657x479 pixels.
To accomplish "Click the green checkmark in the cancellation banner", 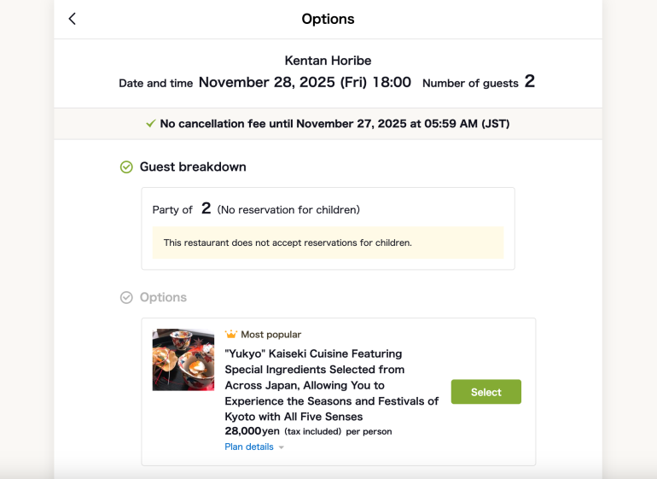I will click(151, 124).
